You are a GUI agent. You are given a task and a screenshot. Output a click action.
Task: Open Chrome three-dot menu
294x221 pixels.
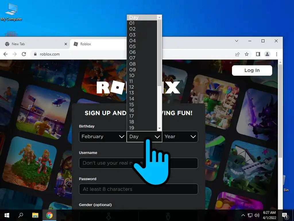point(276,54)
